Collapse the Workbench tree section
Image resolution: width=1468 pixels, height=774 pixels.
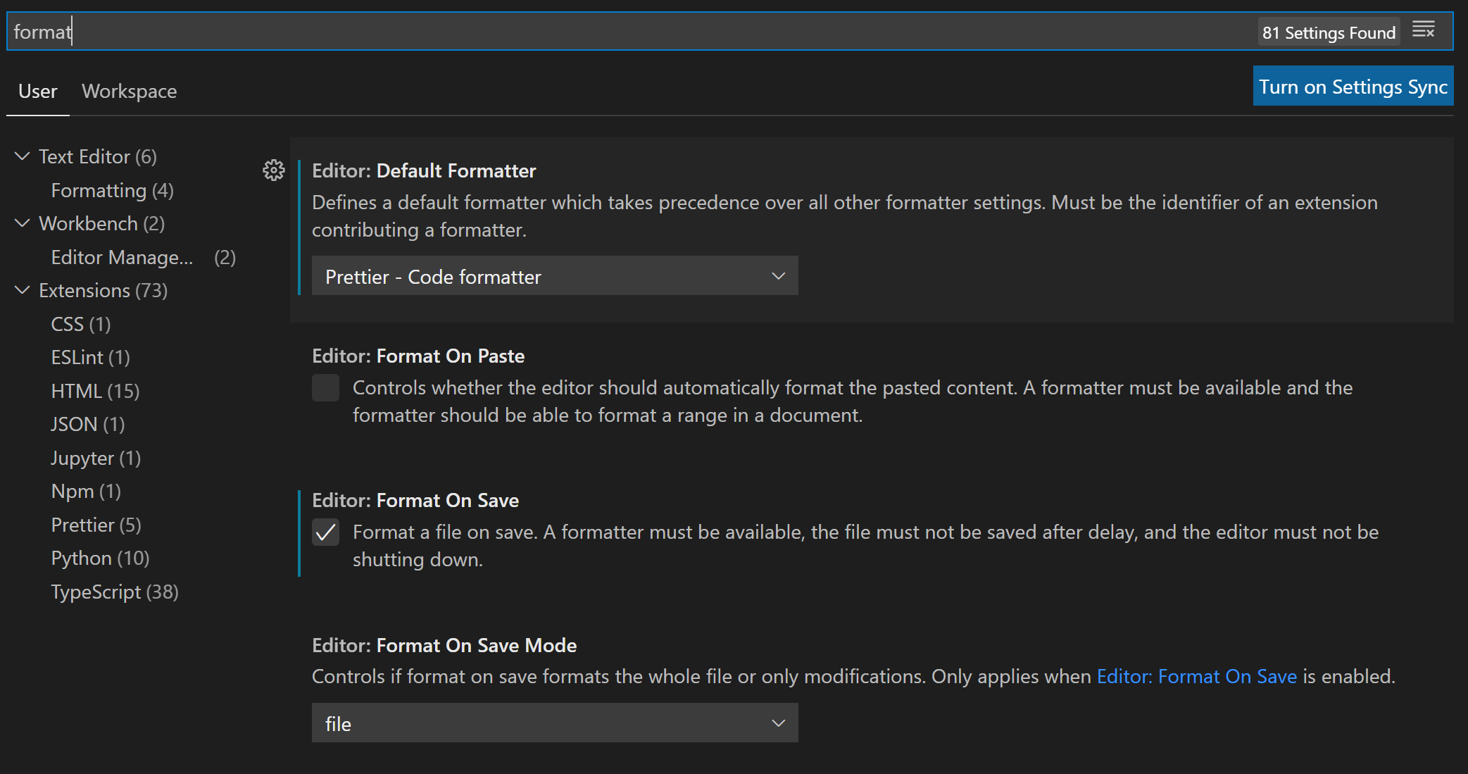(23, 223)
